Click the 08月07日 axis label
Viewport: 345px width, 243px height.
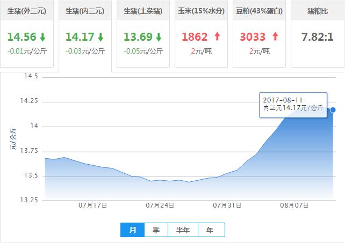coord(294,205)
